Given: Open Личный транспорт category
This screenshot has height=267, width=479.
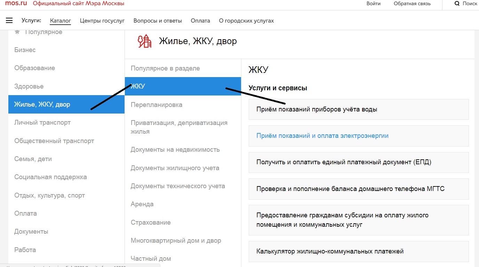Looking at the screenshot, I should (x=66, y=123).
